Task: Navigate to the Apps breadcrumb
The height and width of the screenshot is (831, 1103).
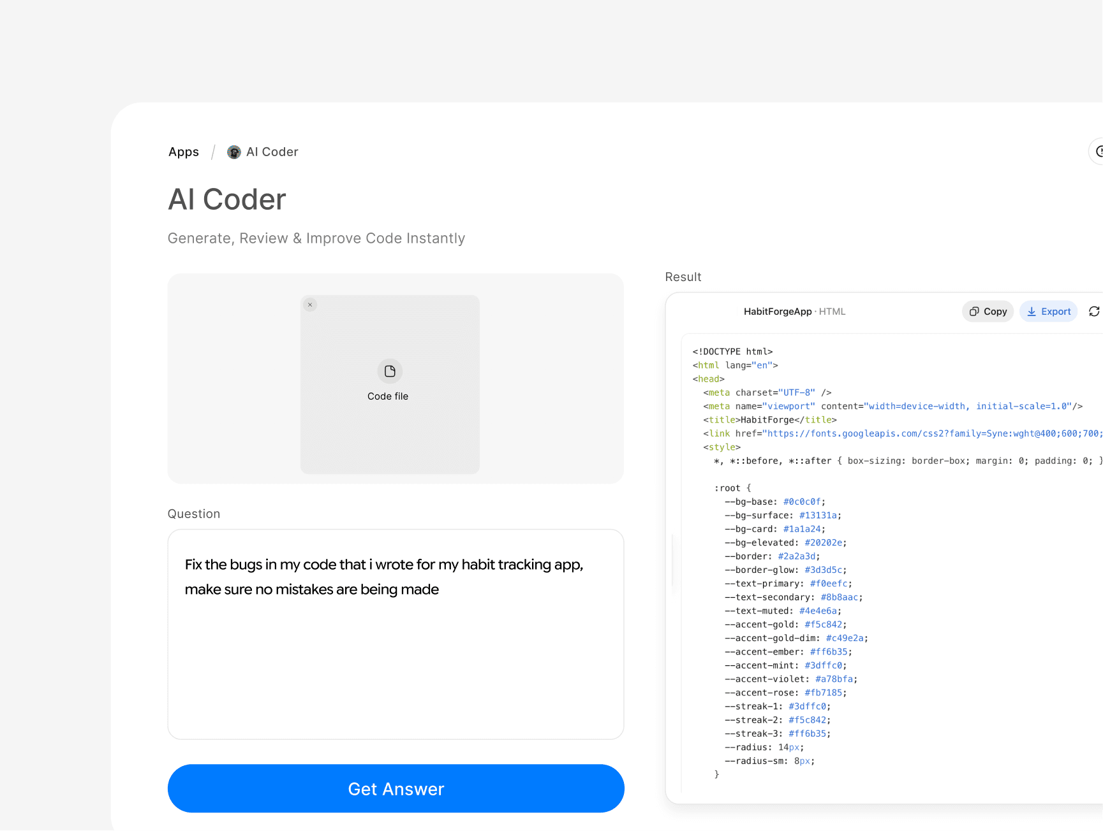Action: [183, 152]
